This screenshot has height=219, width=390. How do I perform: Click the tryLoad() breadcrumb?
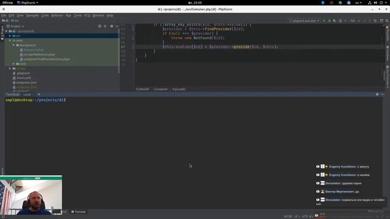(x=179, y=89)
